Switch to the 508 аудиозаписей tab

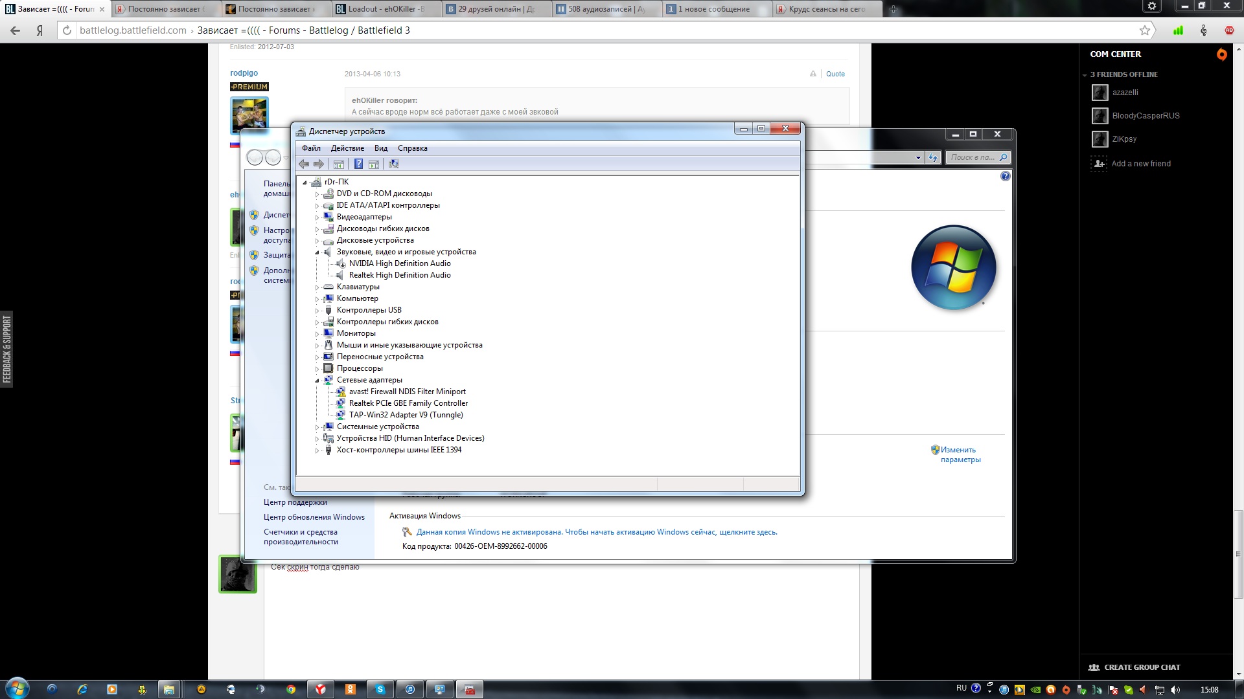[606, 9]
